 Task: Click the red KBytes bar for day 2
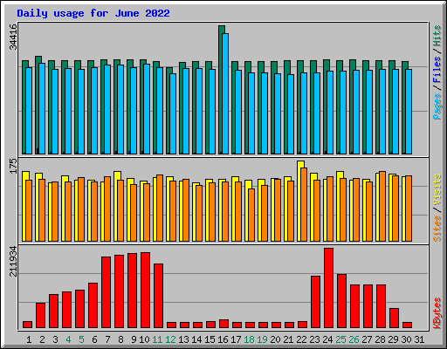pyautogui.click(x=40, y=316)
